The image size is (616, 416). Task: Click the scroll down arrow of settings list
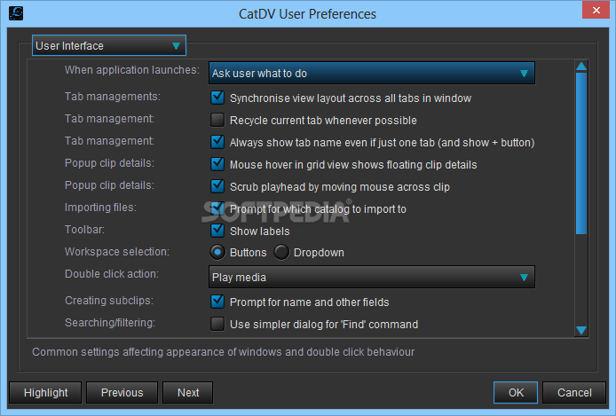(581, 331)
